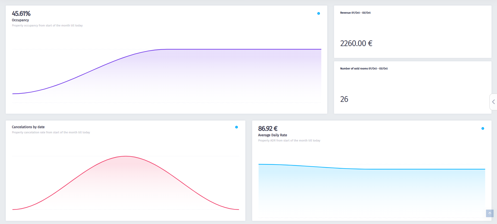The height and width of the screenshot is (224, 497).
Task: Click the Occupancy card info icon
Action: click(x=318, y=13)
